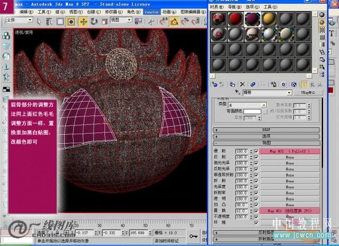Screen dimensions: 339x246
Task: Toggle the Backlight icon in material editor
Action: 322,22
